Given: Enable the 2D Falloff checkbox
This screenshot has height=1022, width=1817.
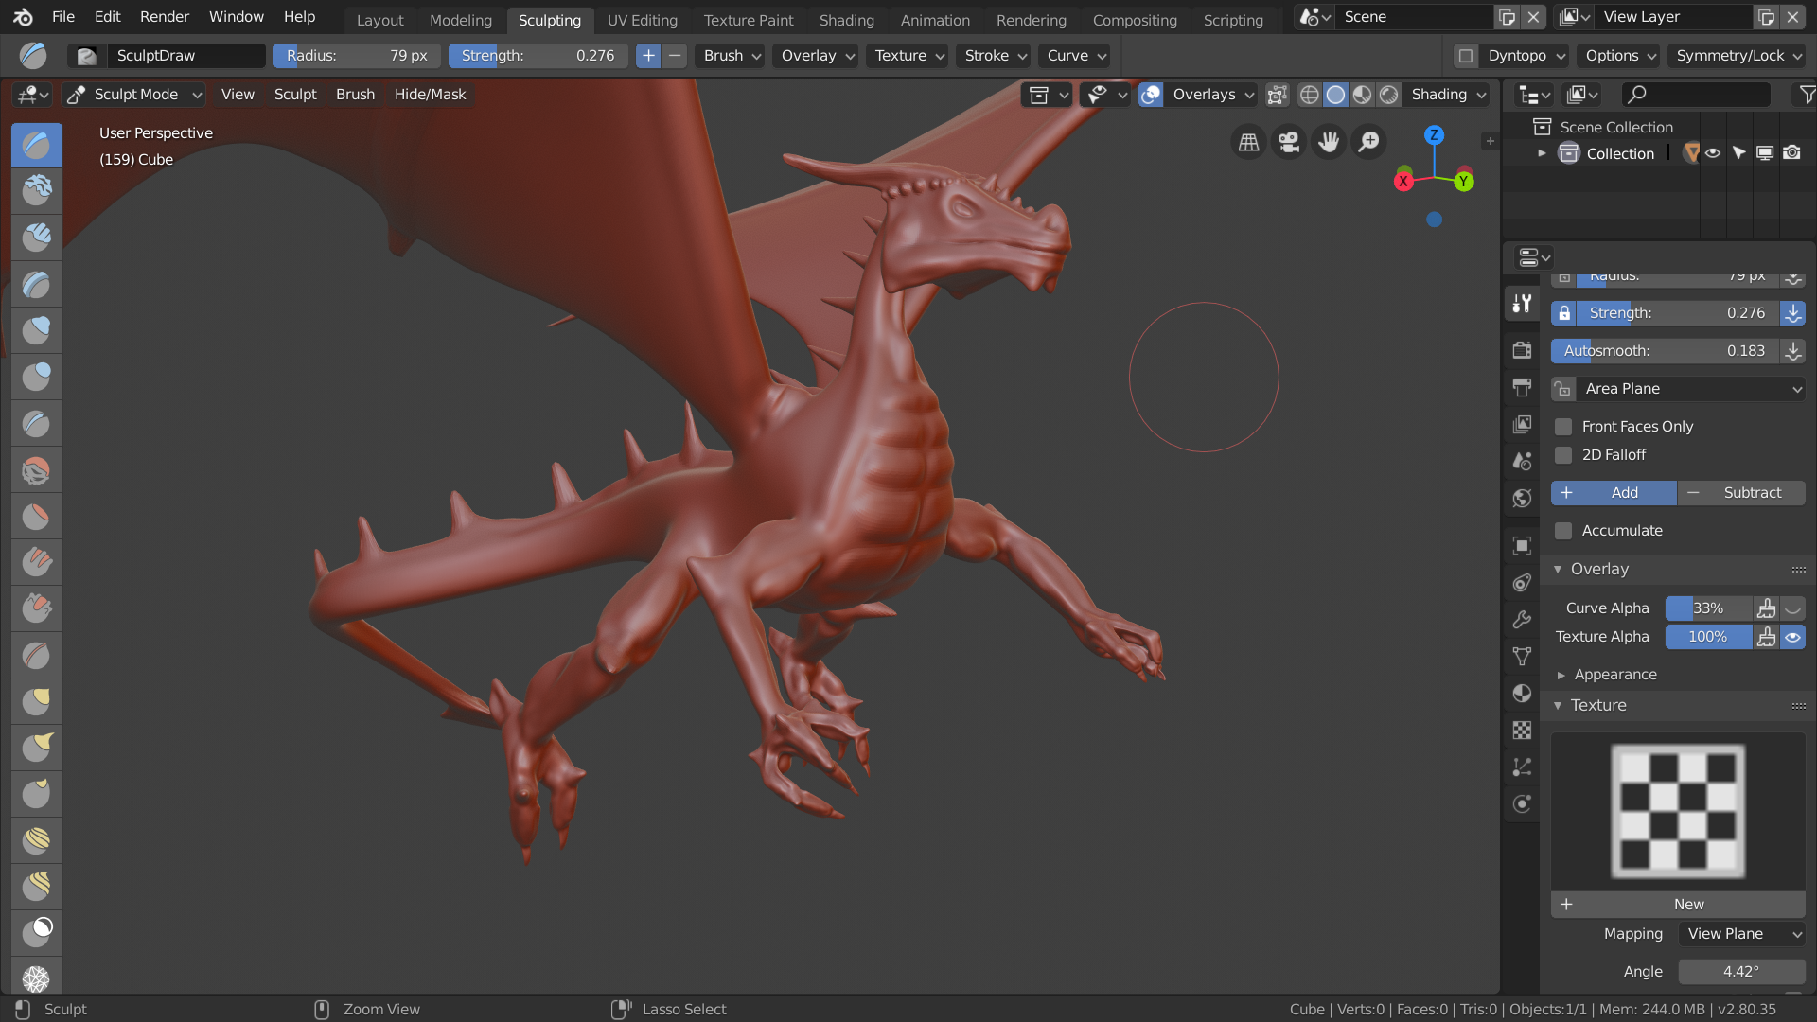Looking at the screenshot, I should tap(1563, 455).
